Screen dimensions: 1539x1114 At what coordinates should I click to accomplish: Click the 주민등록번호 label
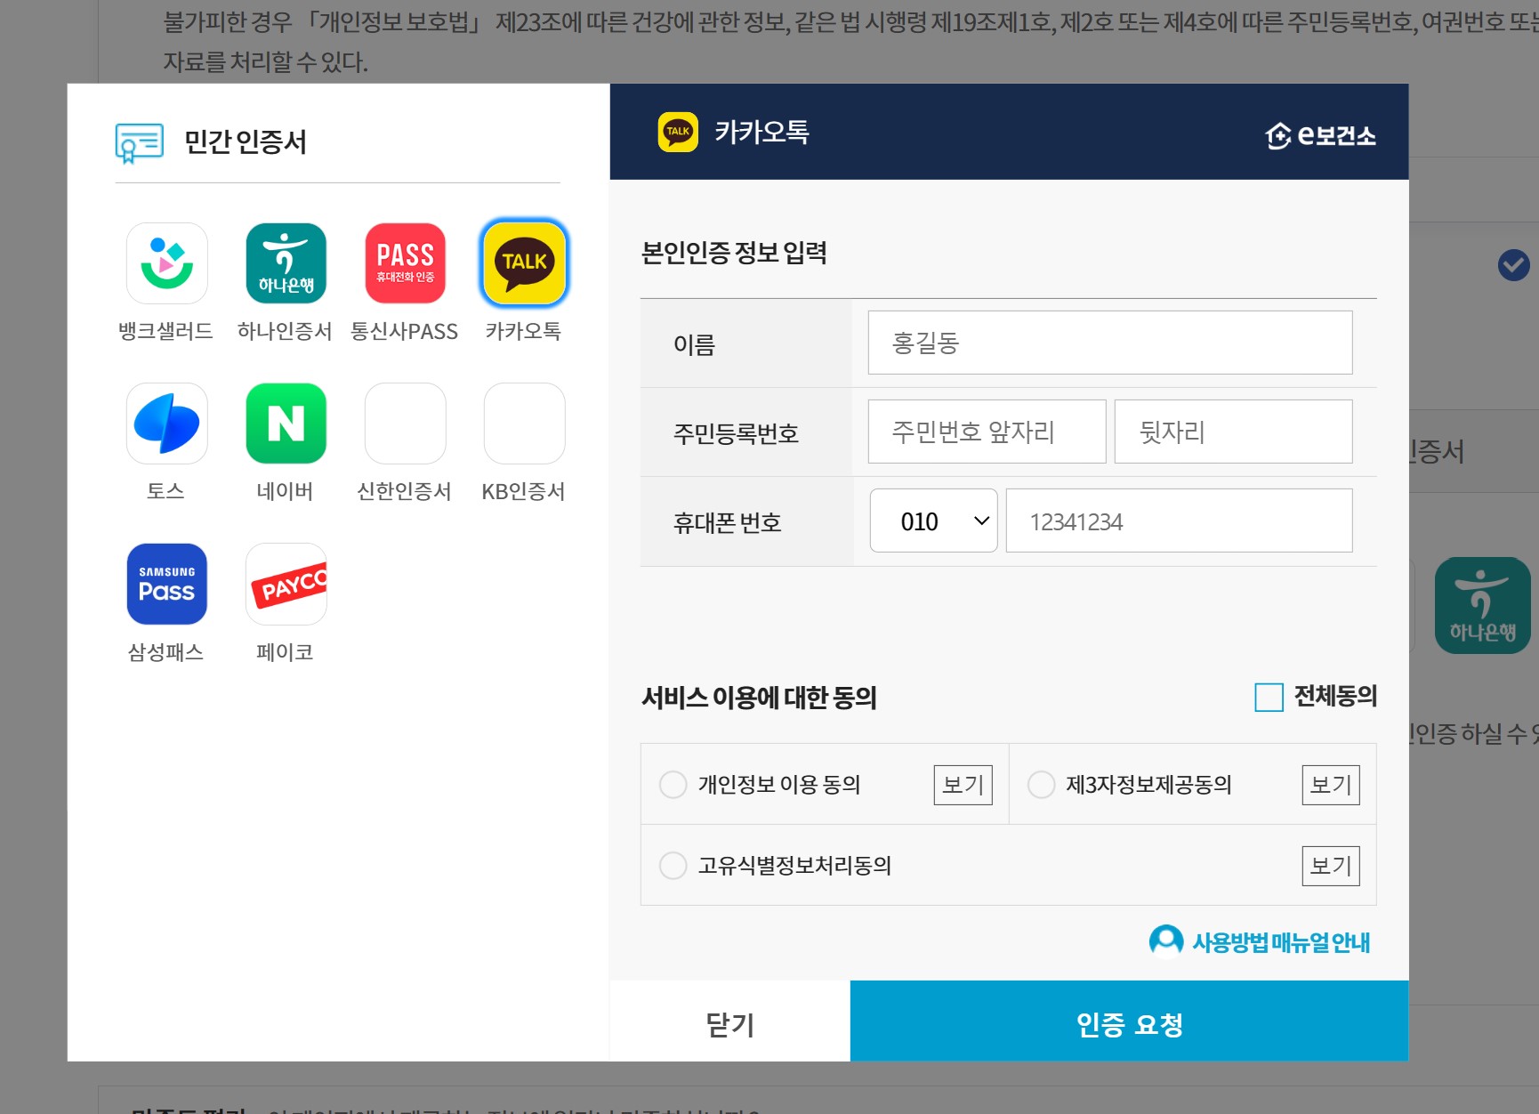coord(736,433)
